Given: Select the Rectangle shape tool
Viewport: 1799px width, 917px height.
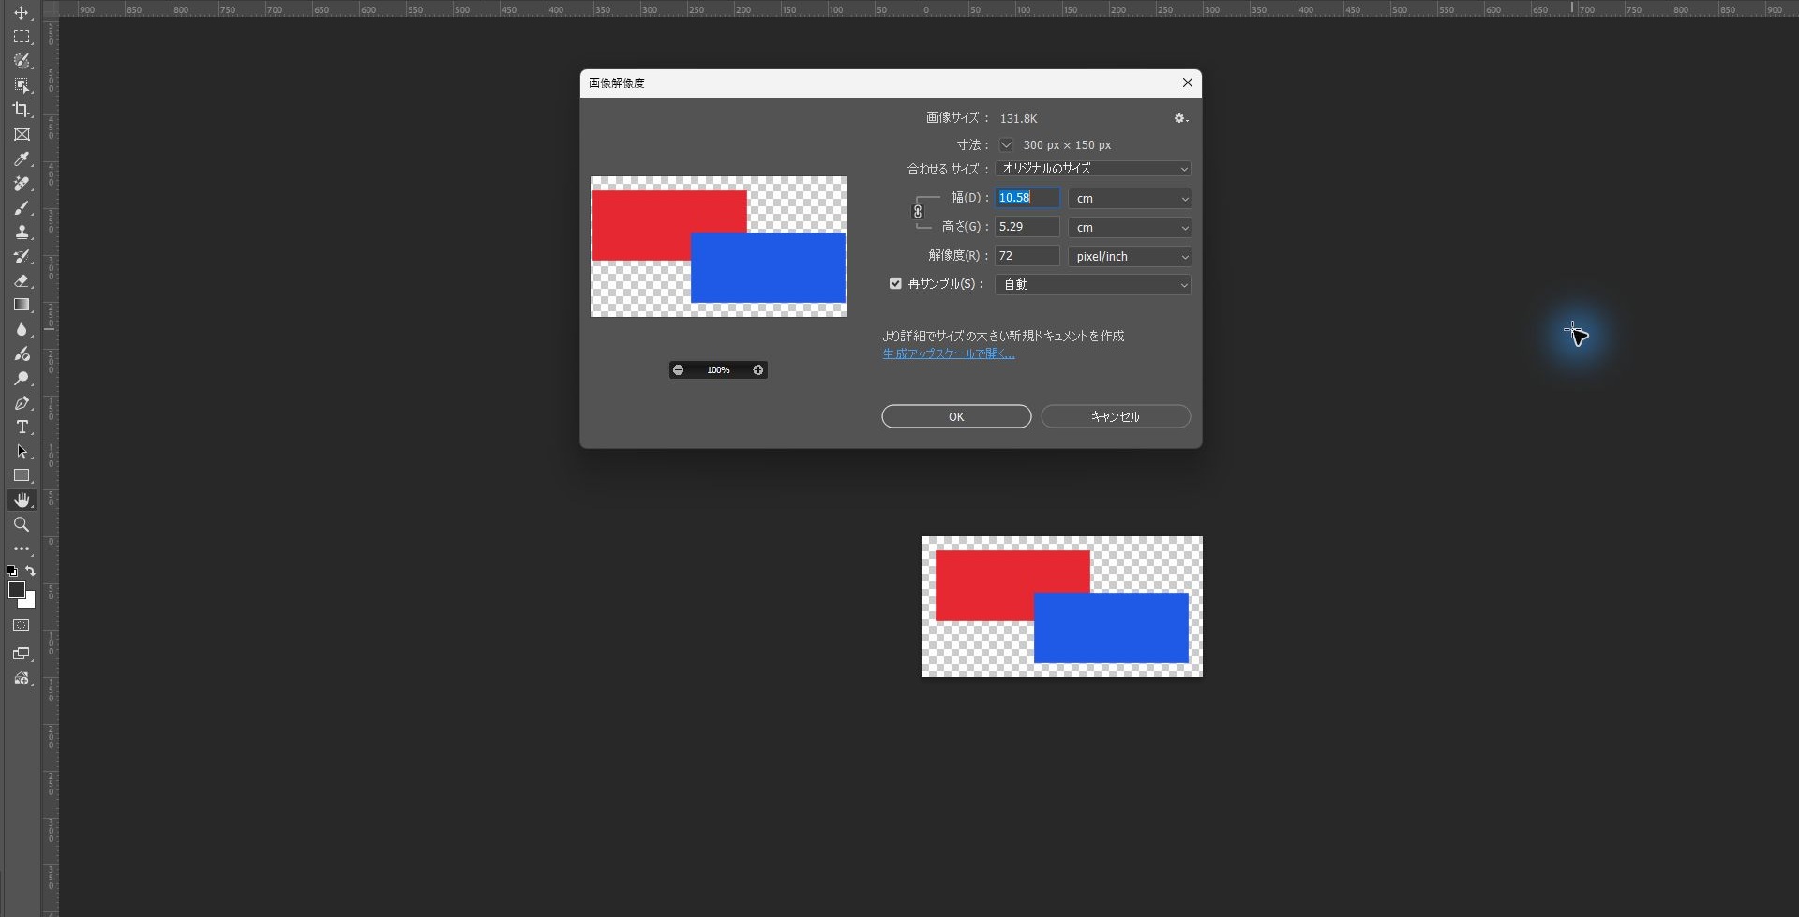Looking at the screenshot, I should pyautogui.click(x=22, y=476).
